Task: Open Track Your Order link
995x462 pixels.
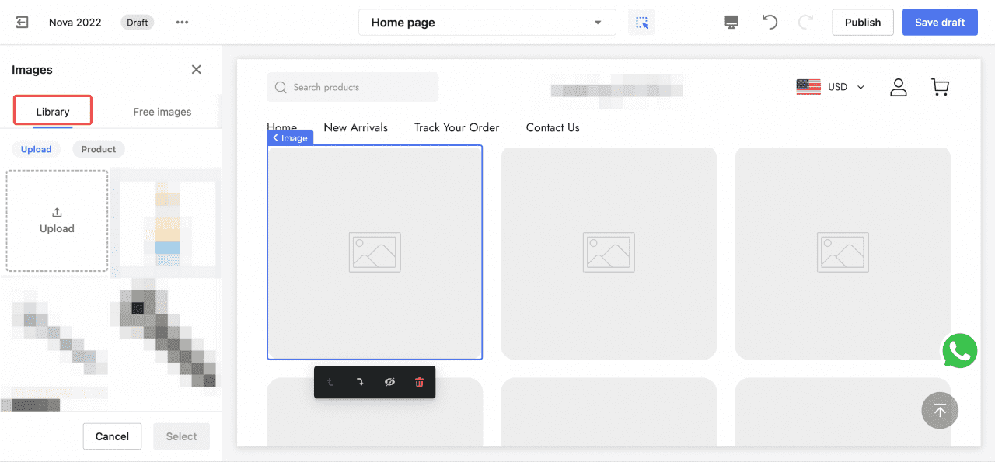Action: tap(457, 127)
